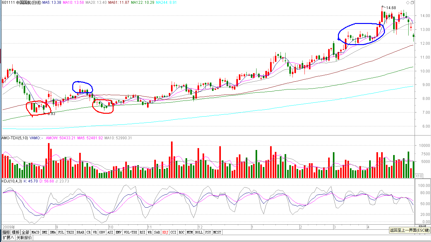Select the WR indicator tab
Screen dimensions: 431x242
(x=150, y=232)
